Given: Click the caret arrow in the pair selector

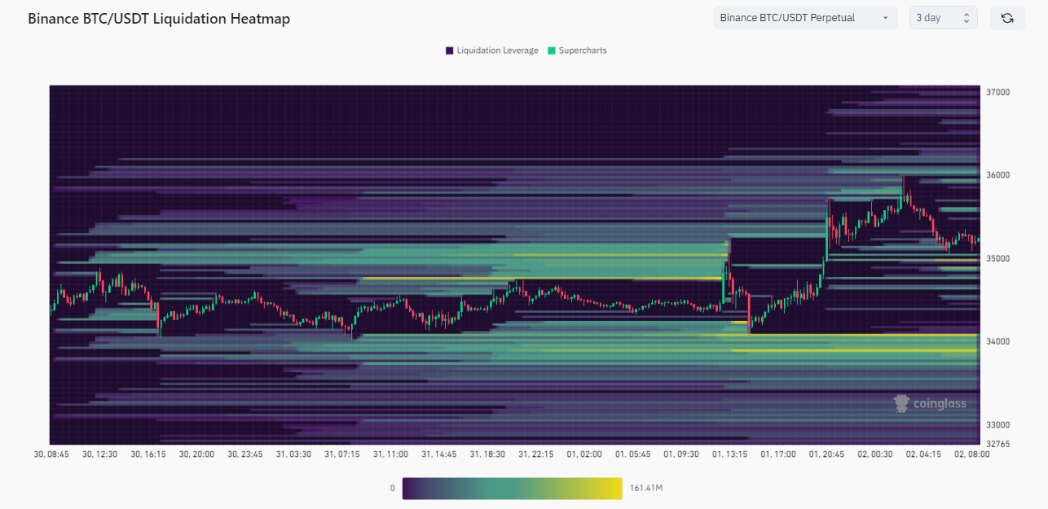Looking at the screenshot, I should (x=885, y=18).
